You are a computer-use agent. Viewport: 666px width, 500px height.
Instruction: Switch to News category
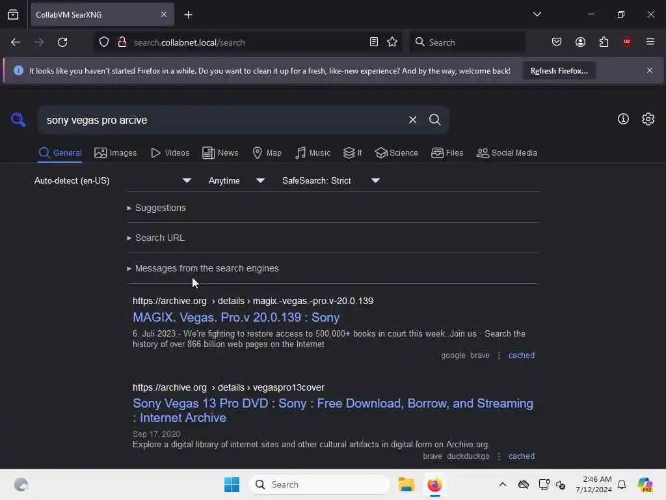pyautogui.click(x=220, y=153)
